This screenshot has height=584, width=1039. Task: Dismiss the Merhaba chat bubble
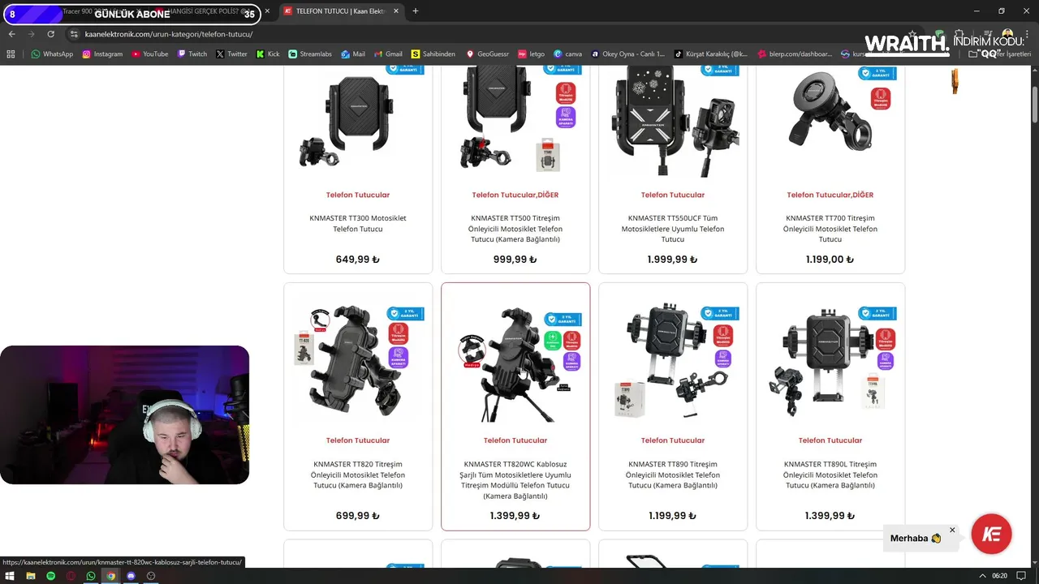pos(952,530)
